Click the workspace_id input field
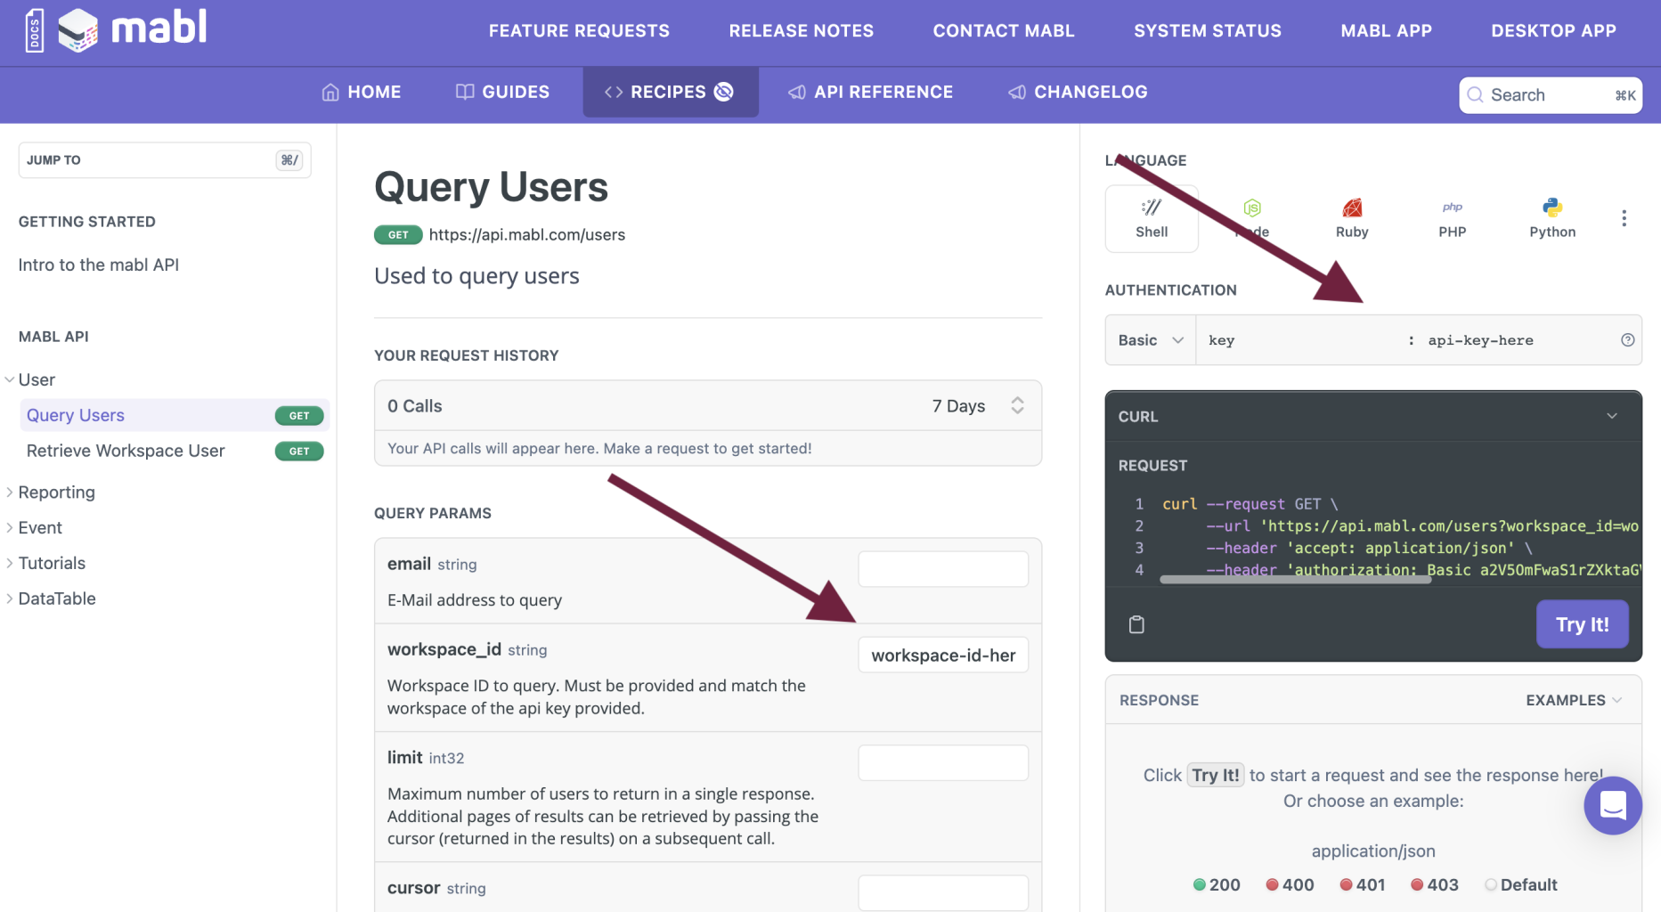 (x=943, y=655)
